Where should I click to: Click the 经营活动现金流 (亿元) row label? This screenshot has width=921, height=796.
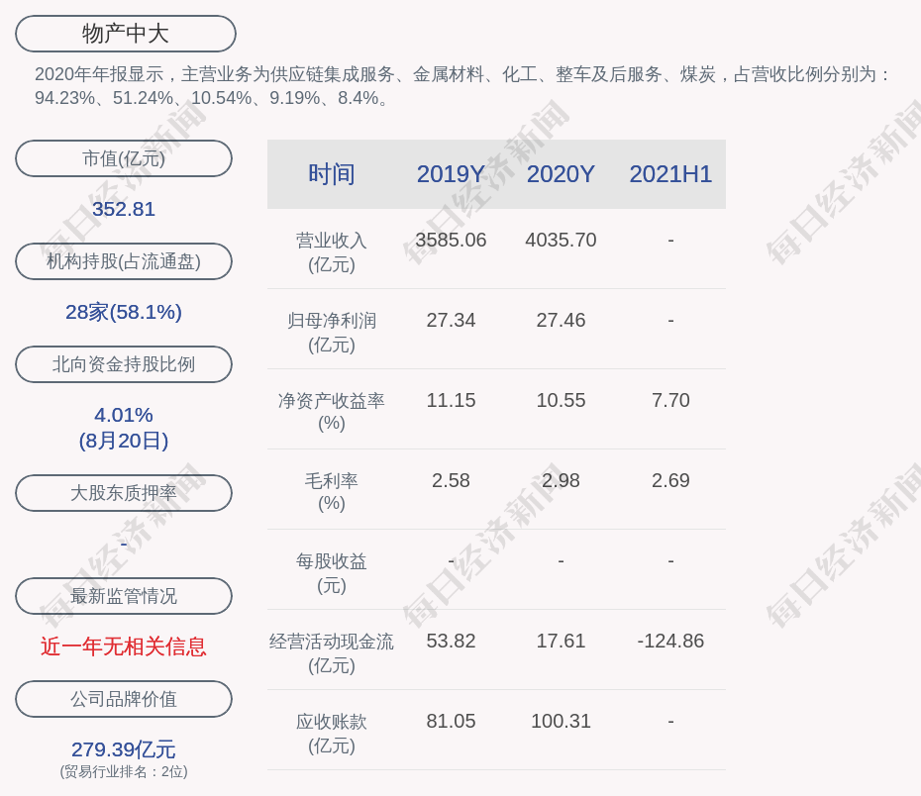tap(332, 653)
